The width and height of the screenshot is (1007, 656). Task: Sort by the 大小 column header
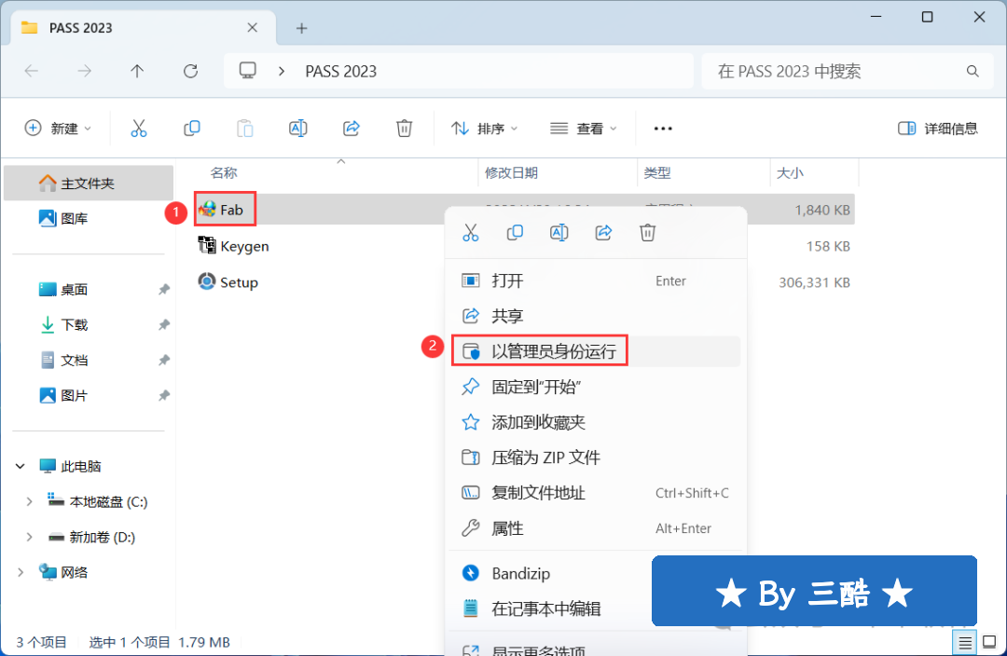point(790,172)
